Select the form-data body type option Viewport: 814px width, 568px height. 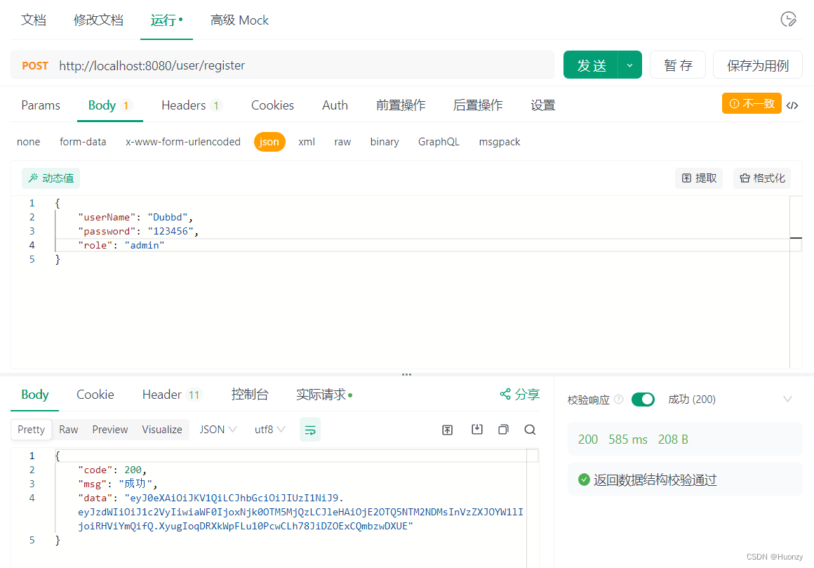tap(83, 141)
